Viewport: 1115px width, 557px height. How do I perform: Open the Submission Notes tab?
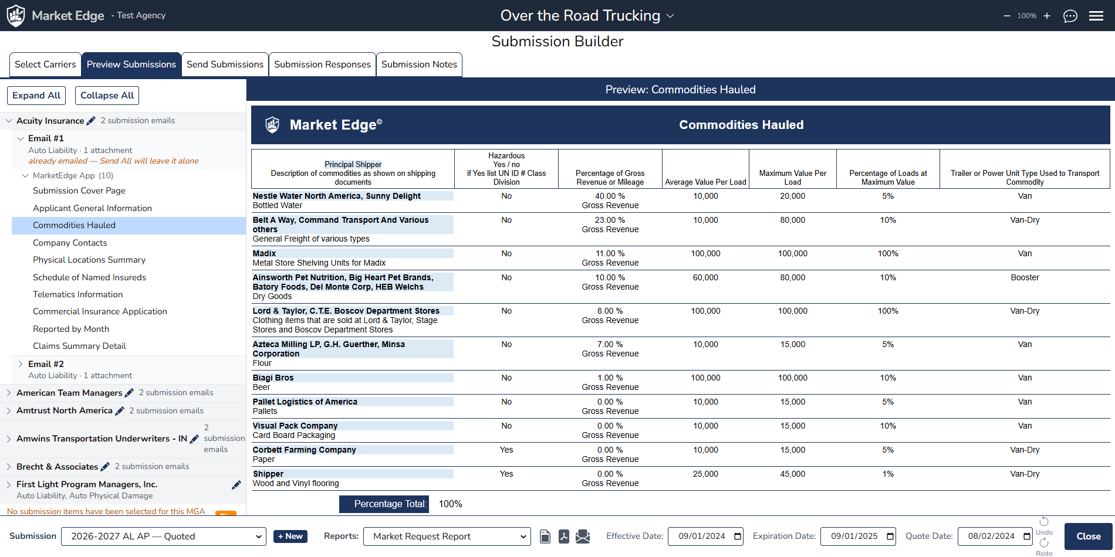click(x=419, y=64)
